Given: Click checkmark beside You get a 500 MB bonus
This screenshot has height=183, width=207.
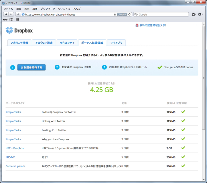Looking at the screenshot, I should 160,67.
